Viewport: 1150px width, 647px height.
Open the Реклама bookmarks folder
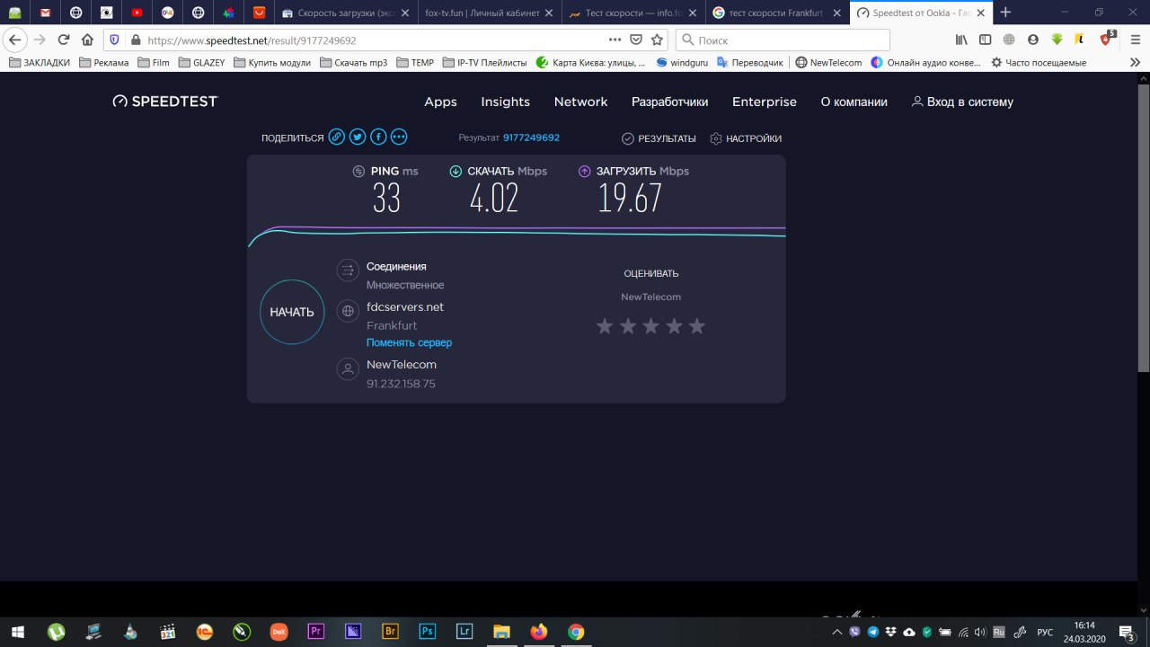[103, 63]
